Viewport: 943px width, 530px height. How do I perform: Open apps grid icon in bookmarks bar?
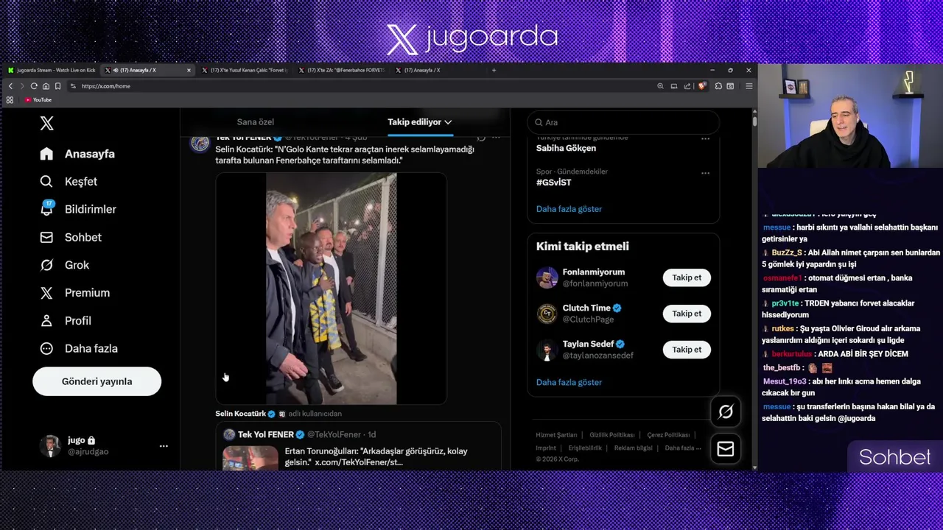[10, 100]
